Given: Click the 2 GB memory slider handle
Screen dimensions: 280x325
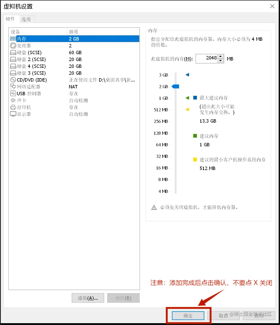Looking at the screenshot, I should click(x=175, y=86).
